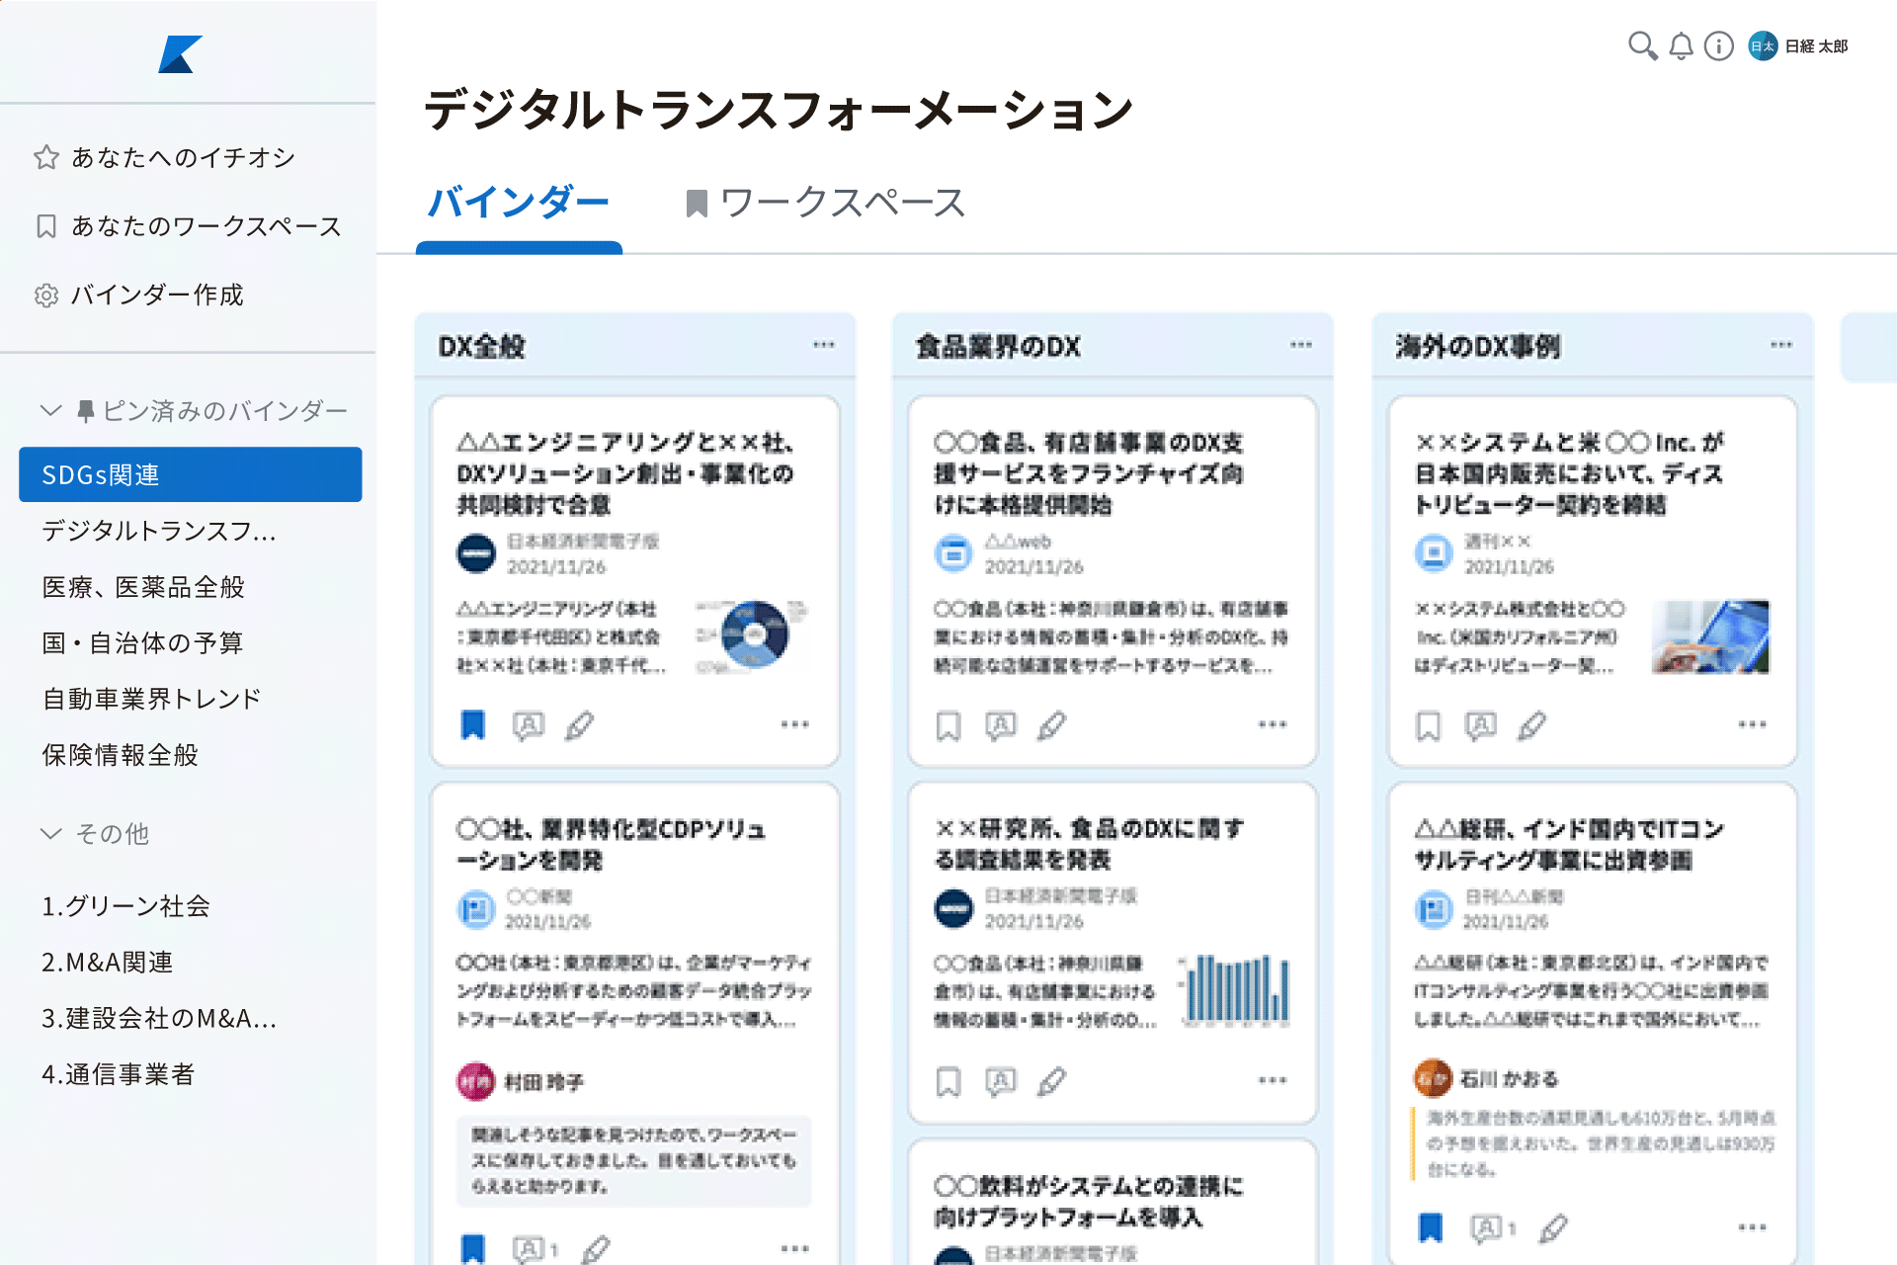Click 石川 かおる commenter avatar
The image size is (1897, 1265).
1433,1078
